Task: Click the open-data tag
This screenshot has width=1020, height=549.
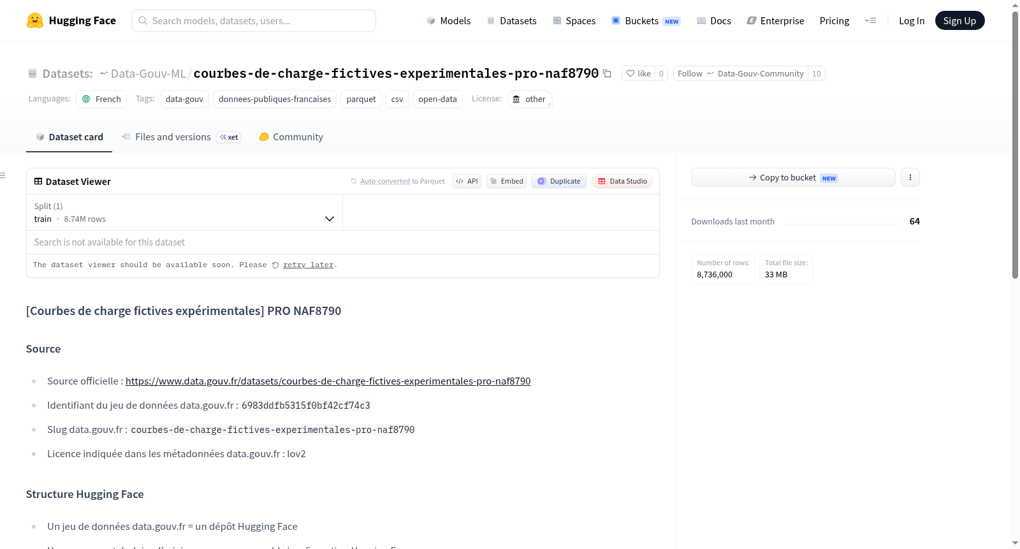Action: pos(437,99)
